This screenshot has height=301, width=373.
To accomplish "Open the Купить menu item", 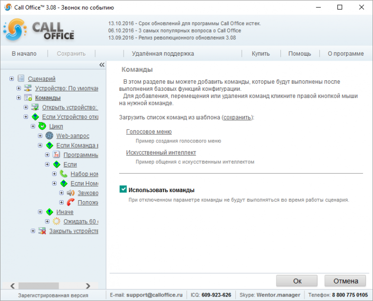I will tap(261, 54).
